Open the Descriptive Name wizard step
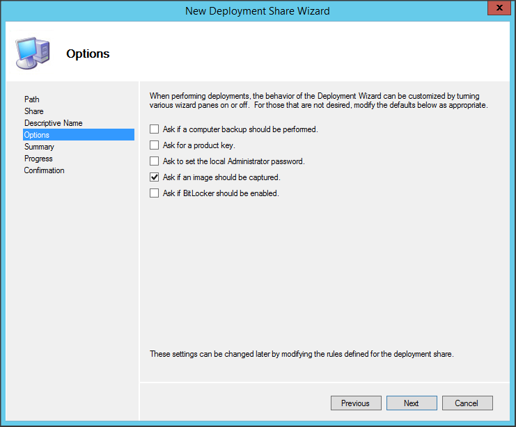Screen dimensions: 516x427 click(x=53, y=123)
